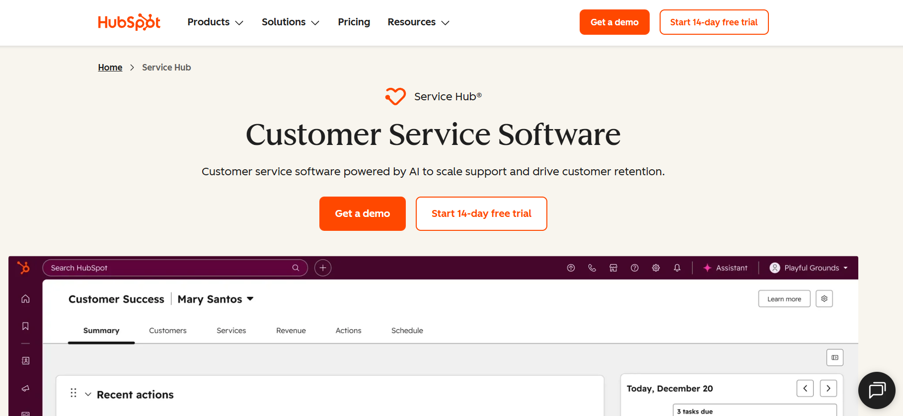Collapse the Recent actions section
The height and width of the screenshot is (416, 903).
[88, 394]
